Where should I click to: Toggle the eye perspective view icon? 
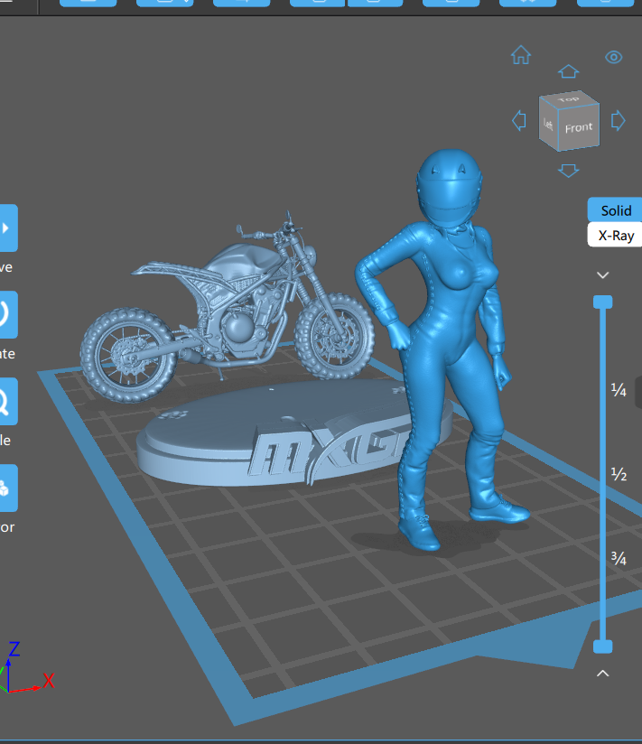pyautogui.click(x=613, y=58)
